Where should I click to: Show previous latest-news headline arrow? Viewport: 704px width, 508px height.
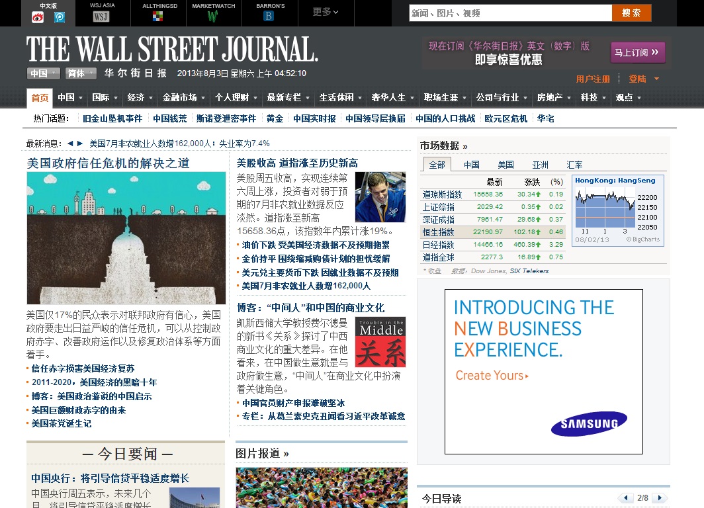70,144
